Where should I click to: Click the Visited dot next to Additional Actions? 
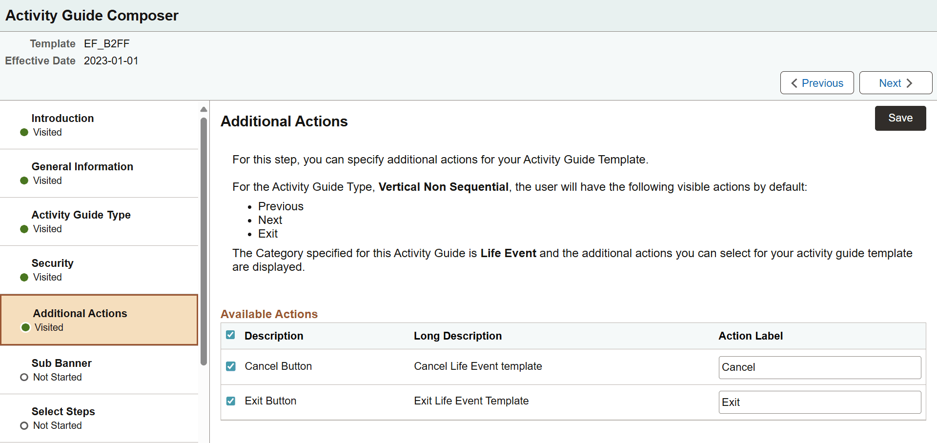[24, 327]
